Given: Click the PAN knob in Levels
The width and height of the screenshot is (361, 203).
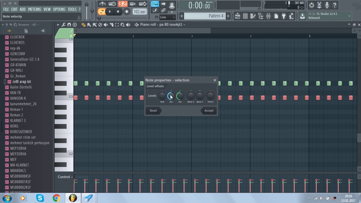Looking at the screenshot, I should click(162, 96).
